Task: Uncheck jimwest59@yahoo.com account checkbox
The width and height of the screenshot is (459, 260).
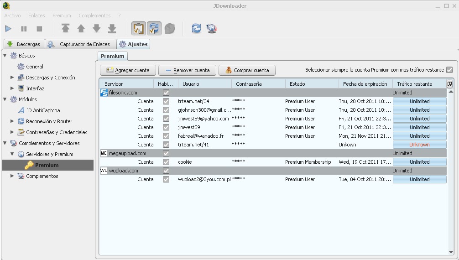Action: (166, 119)
